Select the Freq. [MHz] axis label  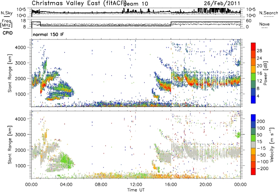[6, 24]
